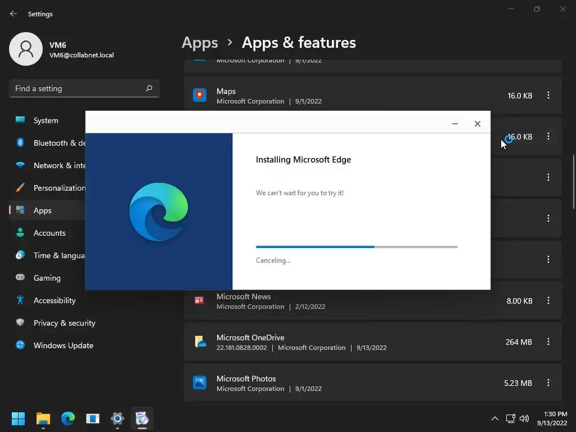This screenshot has height=432, width=576.
Task: Click the paintbrush icon beside Personalization
Action: click(20, 188)
